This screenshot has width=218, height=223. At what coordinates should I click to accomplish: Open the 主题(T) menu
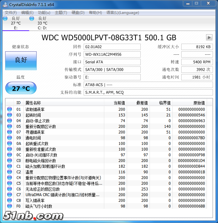(61, 13)
